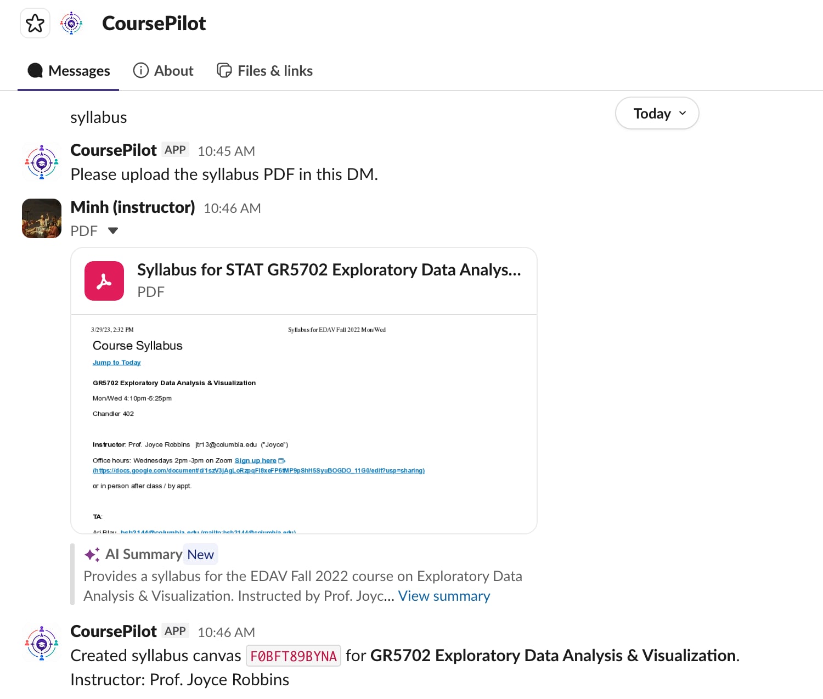The width and height of the screenshot is (823, 699).
Task: Click the CoursePilot avatar beside the 10:45 AM message
Action: click(x=42, y=162)
